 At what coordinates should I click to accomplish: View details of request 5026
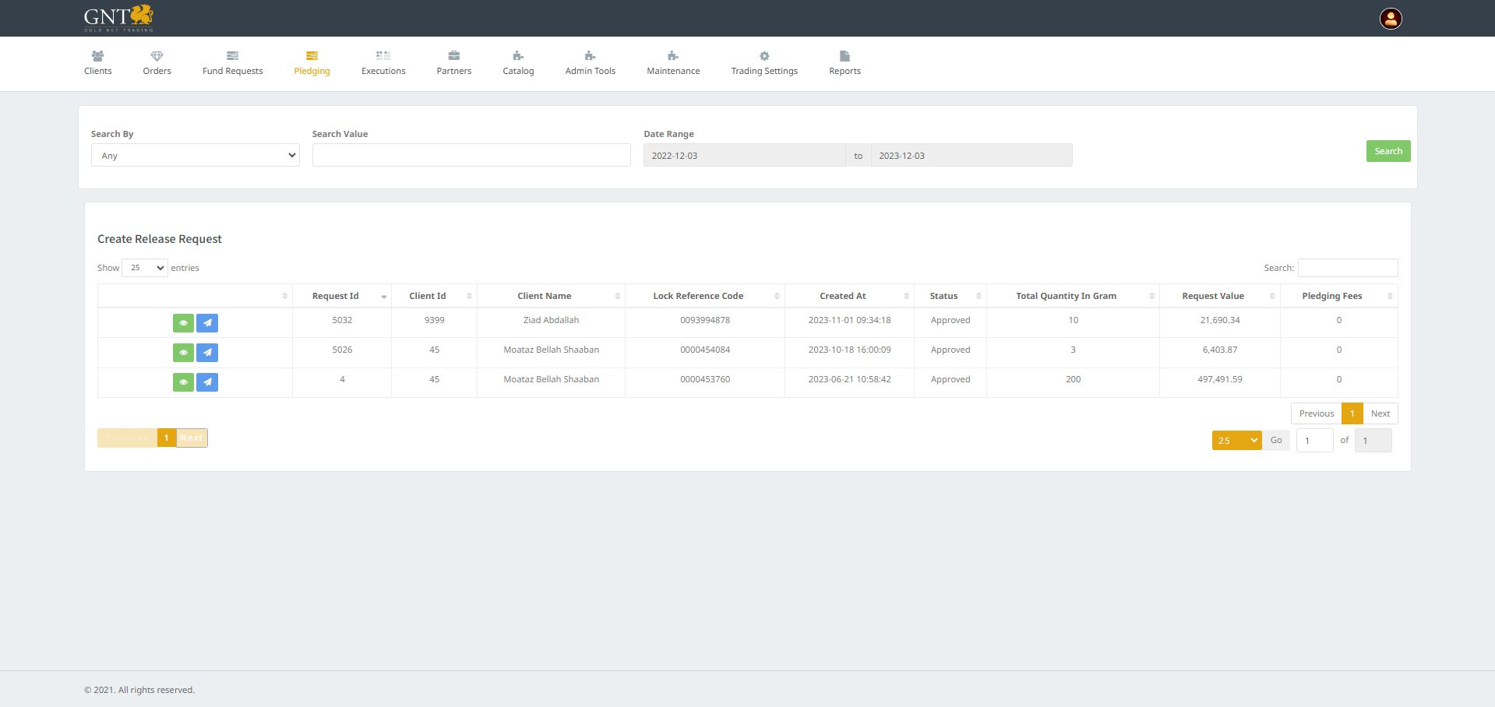(183, 353)
